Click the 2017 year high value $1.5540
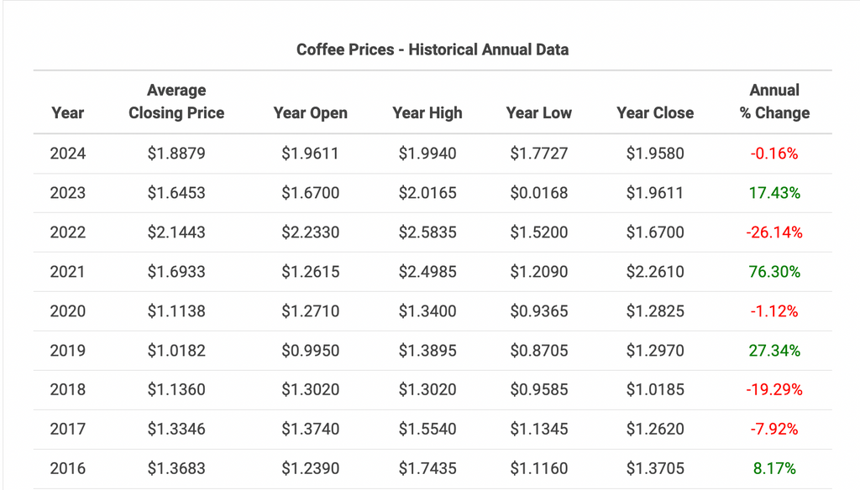Image resolution: width=860 pixels, height=490 pixels. [x=427, y=430]
